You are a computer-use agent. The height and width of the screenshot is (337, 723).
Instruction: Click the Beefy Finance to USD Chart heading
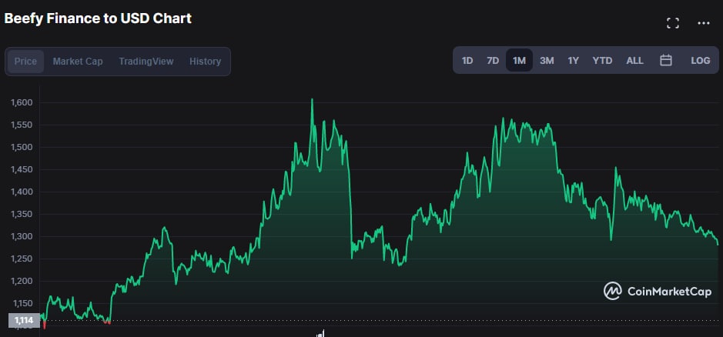click(x=98, y=18)
